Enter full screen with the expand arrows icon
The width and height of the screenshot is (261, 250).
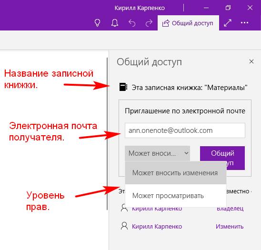click(x=228, y=23)
